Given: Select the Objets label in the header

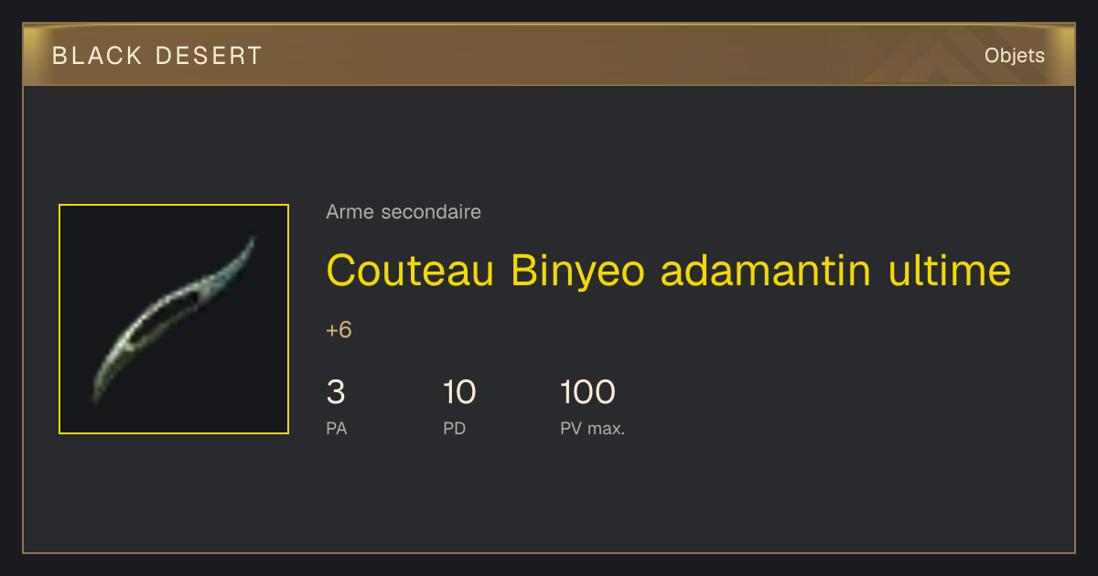Looking at the screenshot, I should (1015, 56).
